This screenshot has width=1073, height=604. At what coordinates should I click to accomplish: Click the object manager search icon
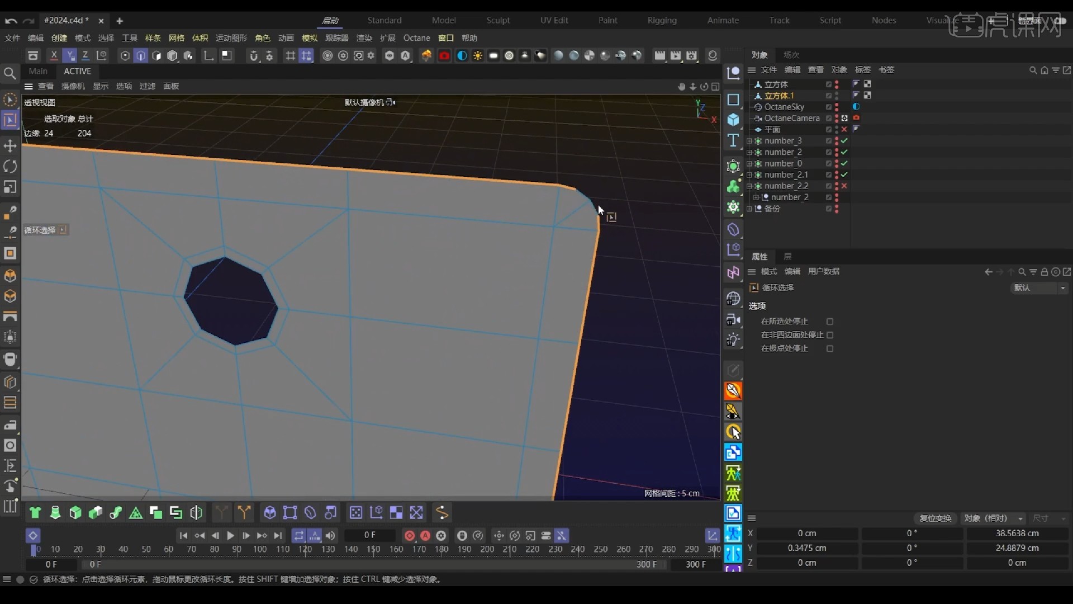point(1033,70)
